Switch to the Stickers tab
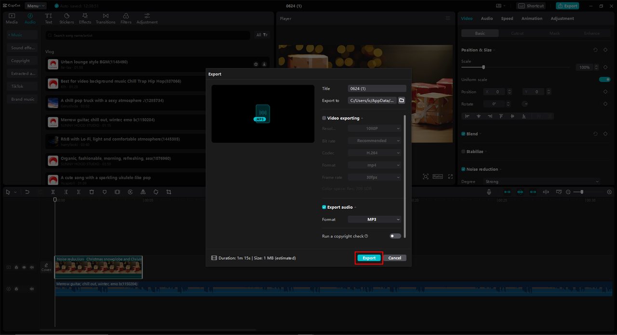 [x=67, y=18]
